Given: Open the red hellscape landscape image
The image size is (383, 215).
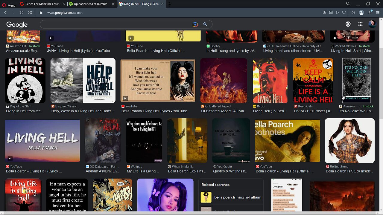Looking at the screenshot, I should (342, 196).
